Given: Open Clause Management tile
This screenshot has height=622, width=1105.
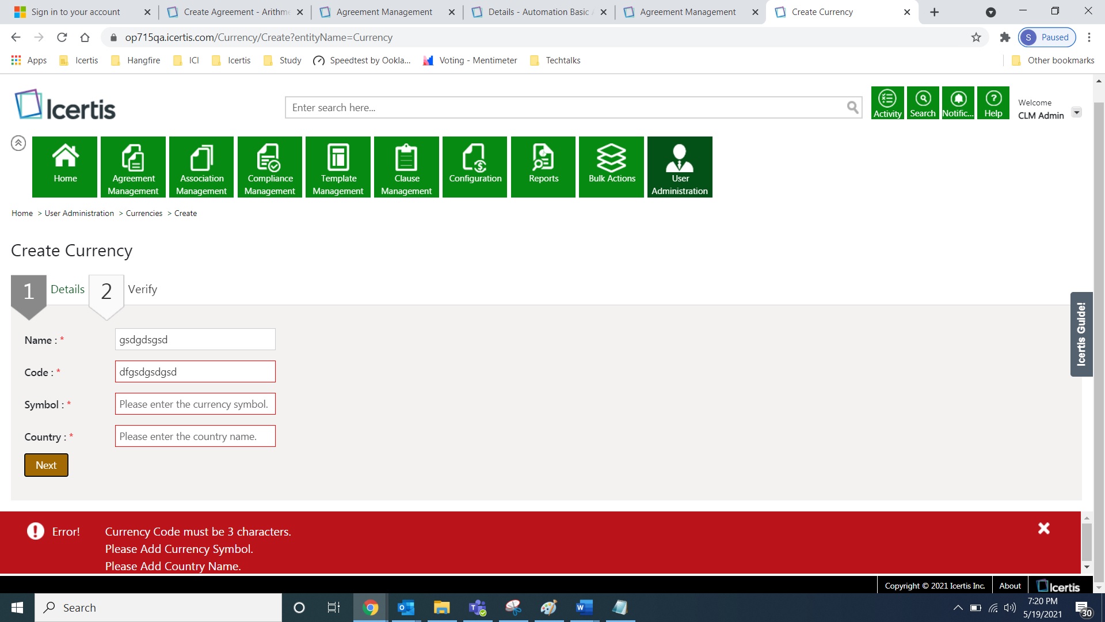Looking at the screenshot, I should tap(406, 167).
